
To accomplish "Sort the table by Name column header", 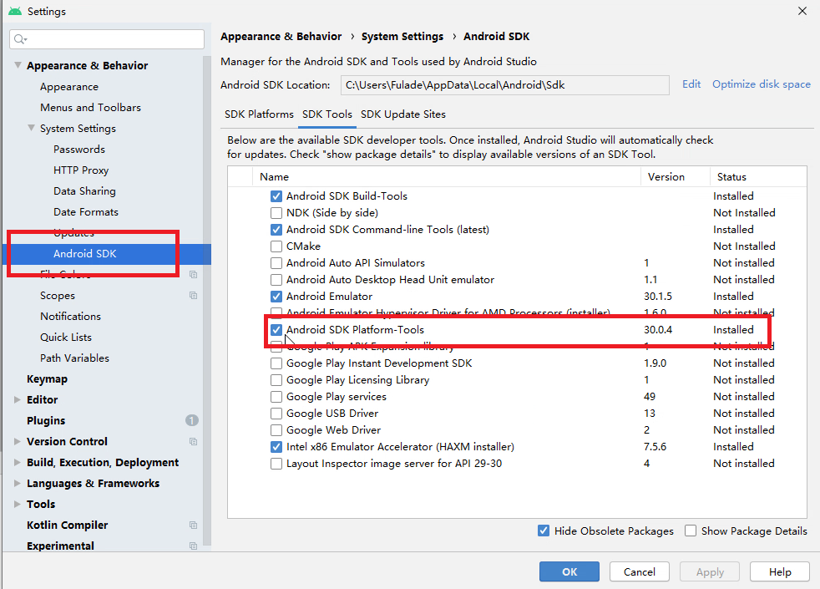I will (x=447, y=177).
